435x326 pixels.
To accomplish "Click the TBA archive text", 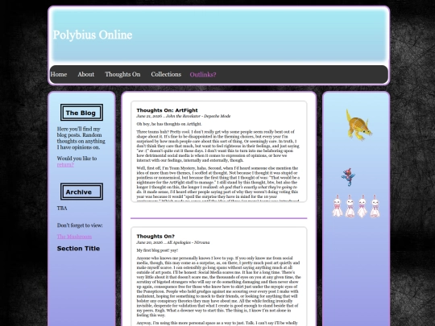I will pyautogui.click(x=62, y=208).
